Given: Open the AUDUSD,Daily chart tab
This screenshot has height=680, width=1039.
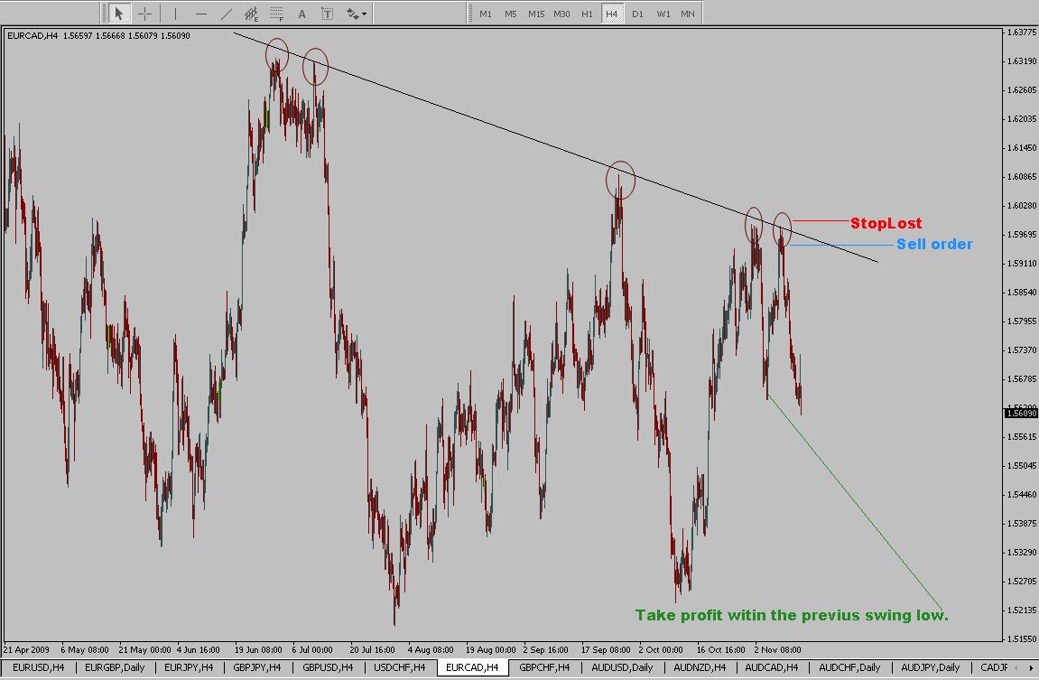Looking at the screenshot, I should pos(623,667).
